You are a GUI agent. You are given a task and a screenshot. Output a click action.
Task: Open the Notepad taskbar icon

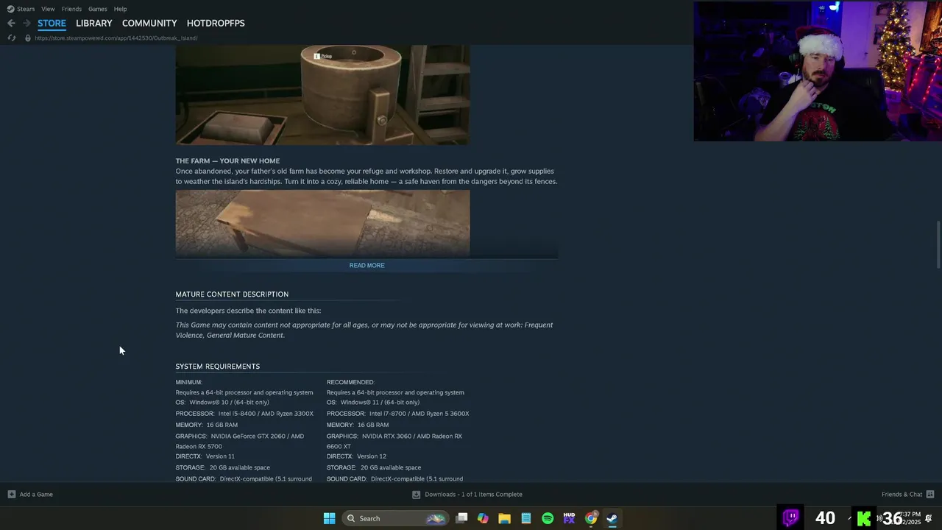pos(526,518)
